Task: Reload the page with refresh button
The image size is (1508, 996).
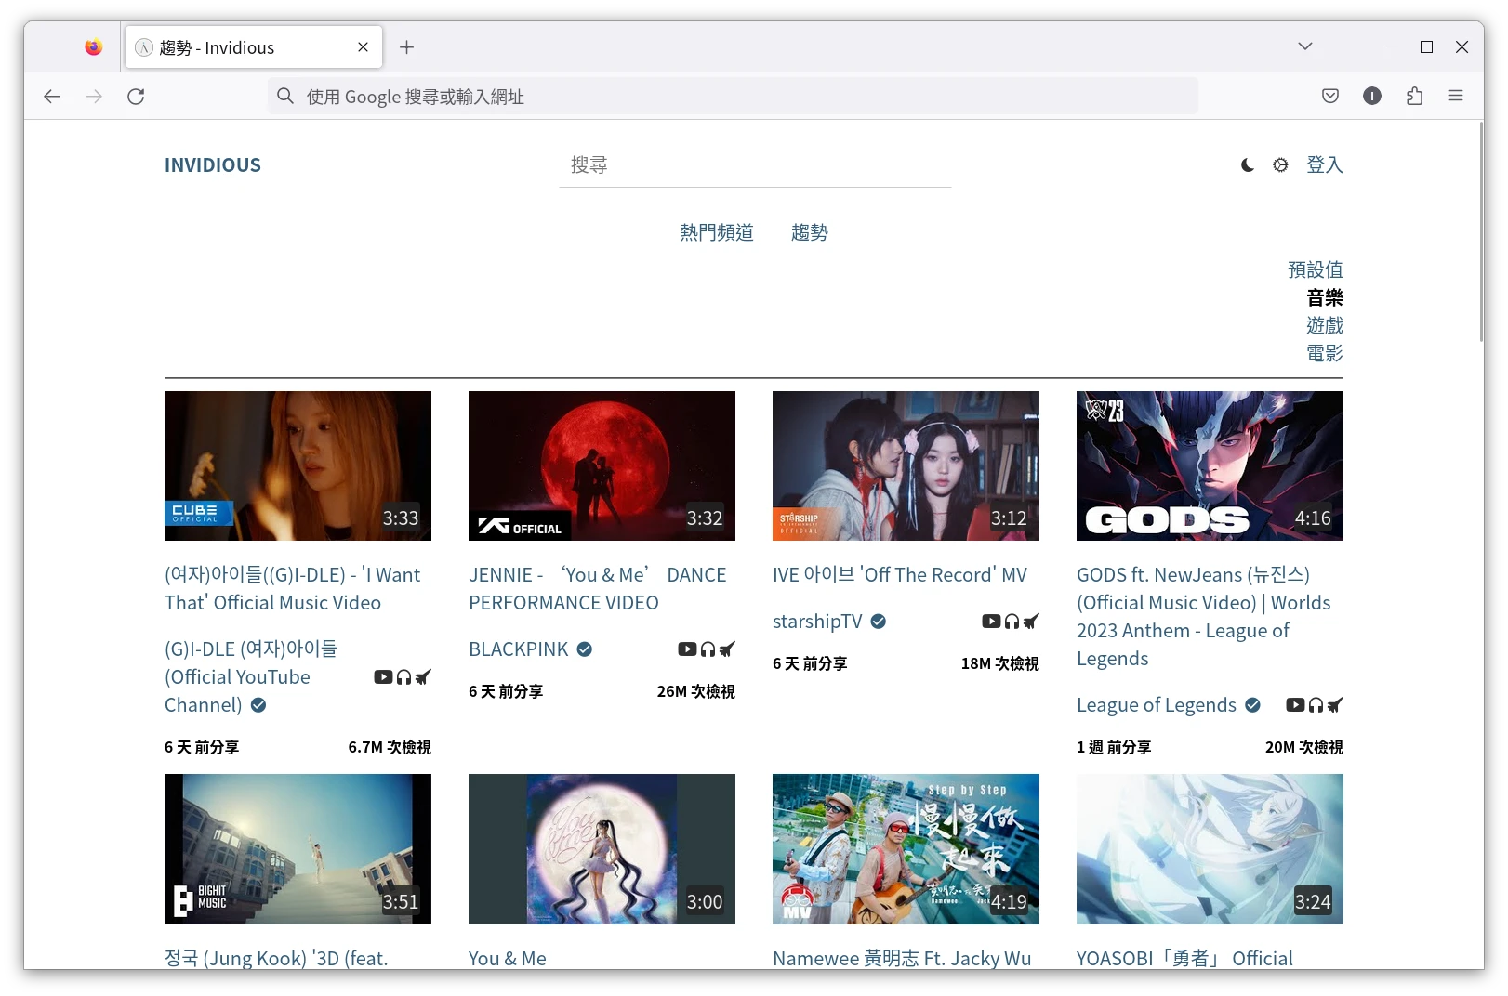Action: 136,96
